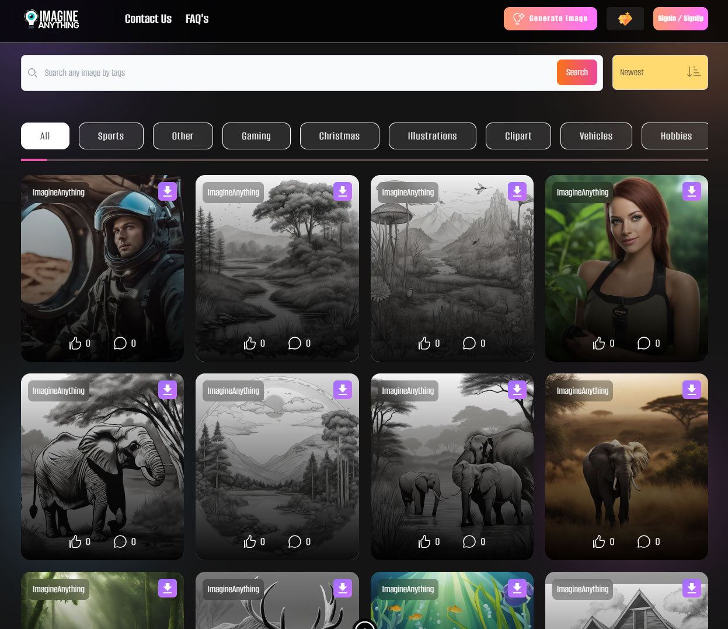Open the diamond premium icon button
Viewport: 728px width, 629px height.
point(625,19)
